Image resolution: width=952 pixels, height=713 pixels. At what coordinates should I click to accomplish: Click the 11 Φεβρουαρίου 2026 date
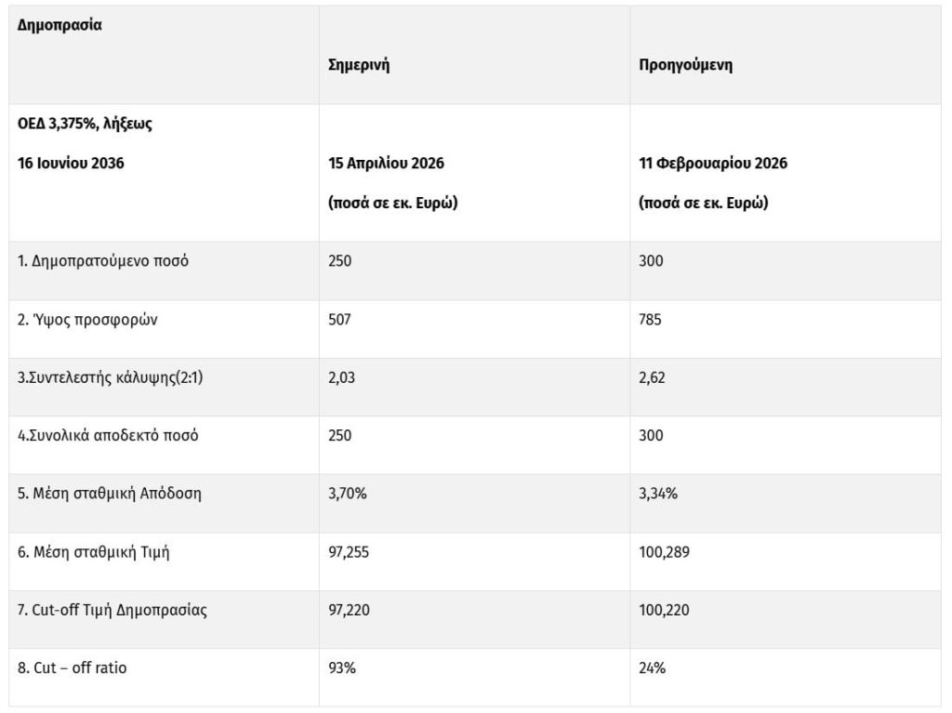[713, 164]
